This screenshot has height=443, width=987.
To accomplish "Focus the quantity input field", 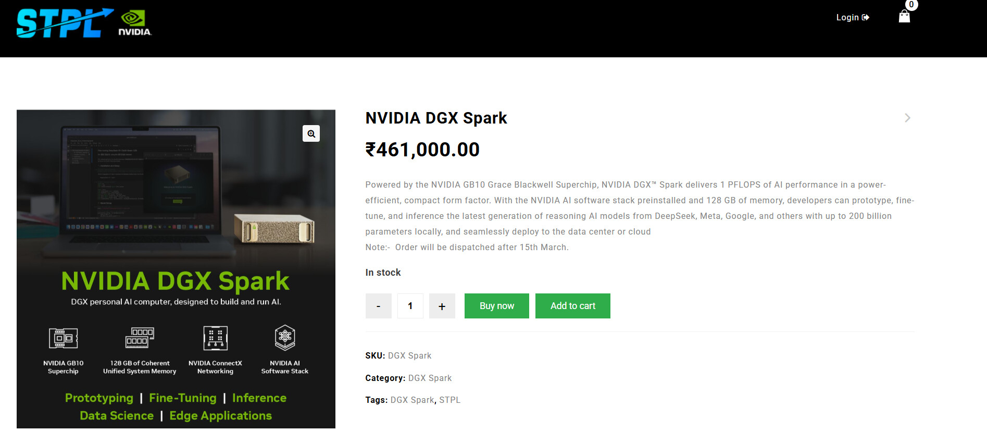I will point(410,306).
